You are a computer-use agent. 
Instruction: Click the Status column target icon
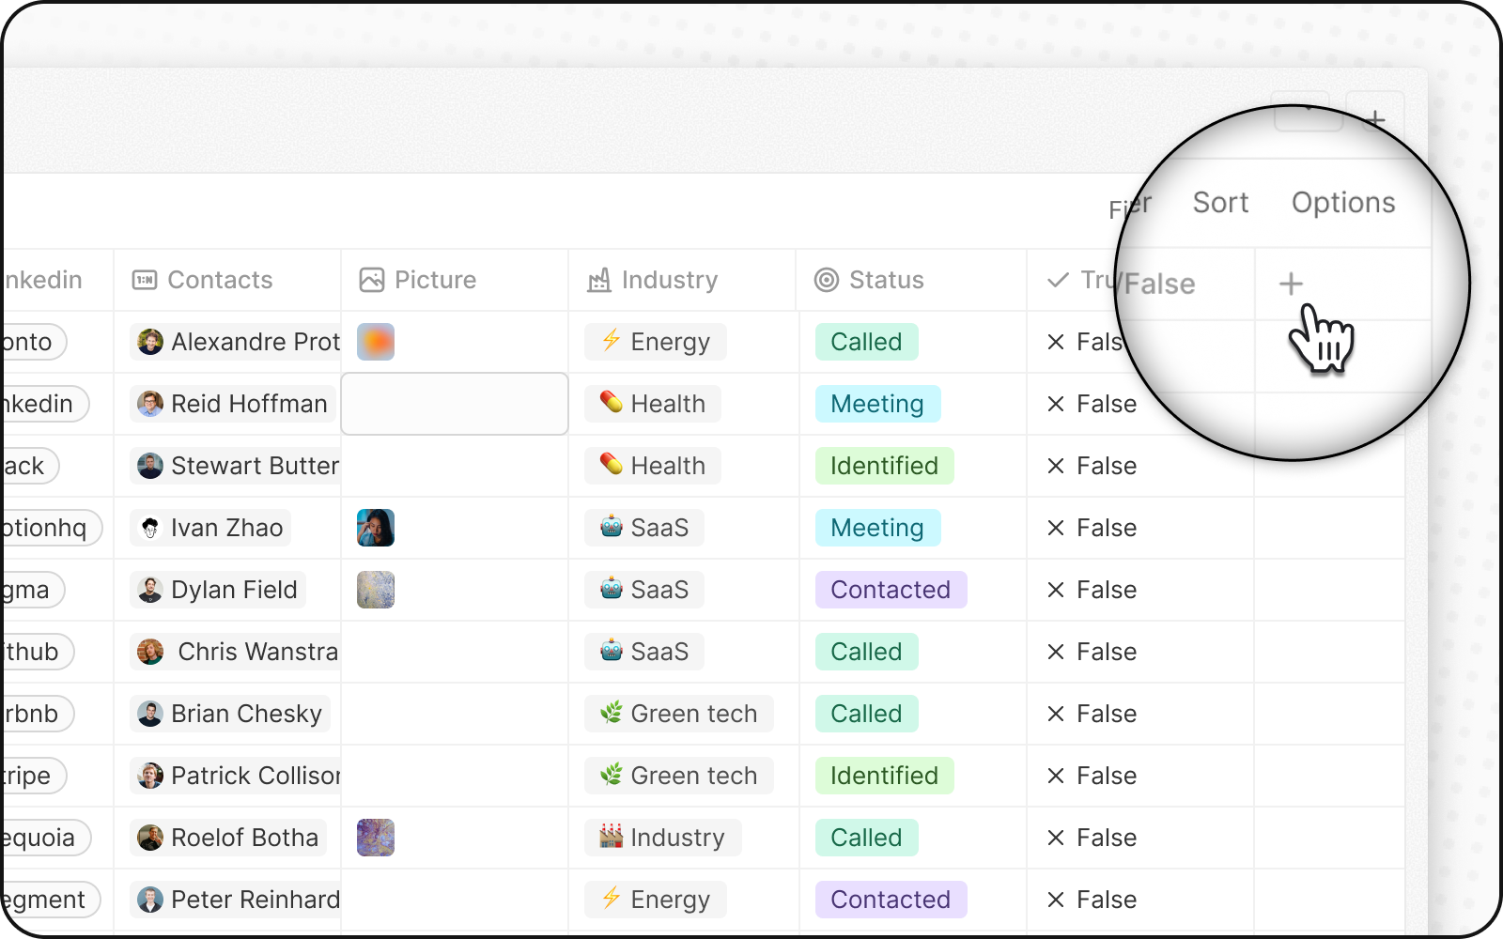pyautogui.click(x=827, y=280)
